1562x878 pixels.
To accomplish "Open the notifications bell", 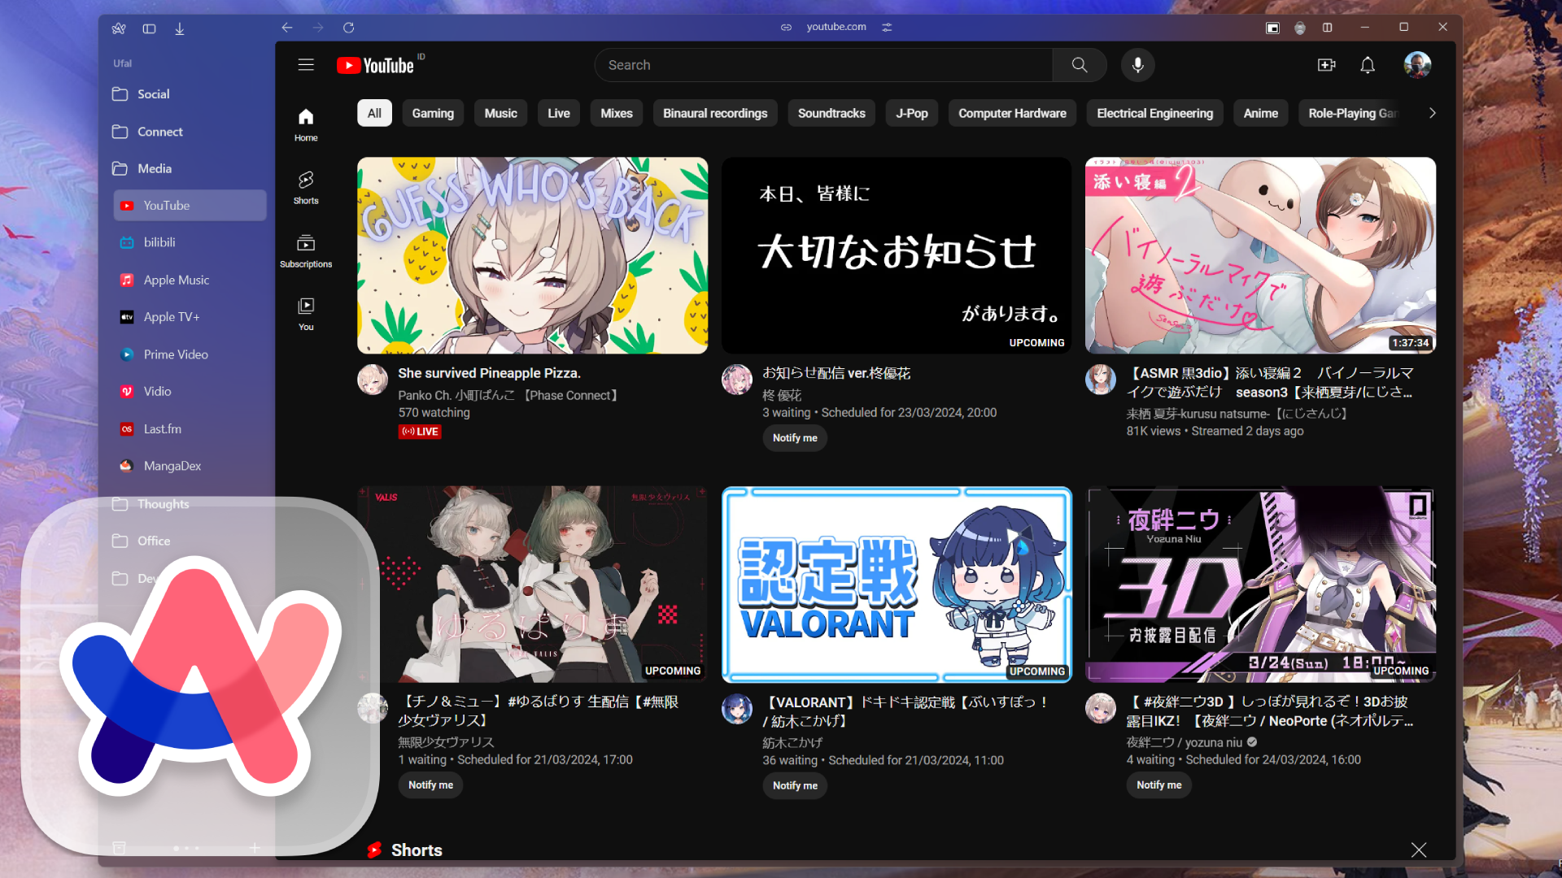I will 1368,65.
